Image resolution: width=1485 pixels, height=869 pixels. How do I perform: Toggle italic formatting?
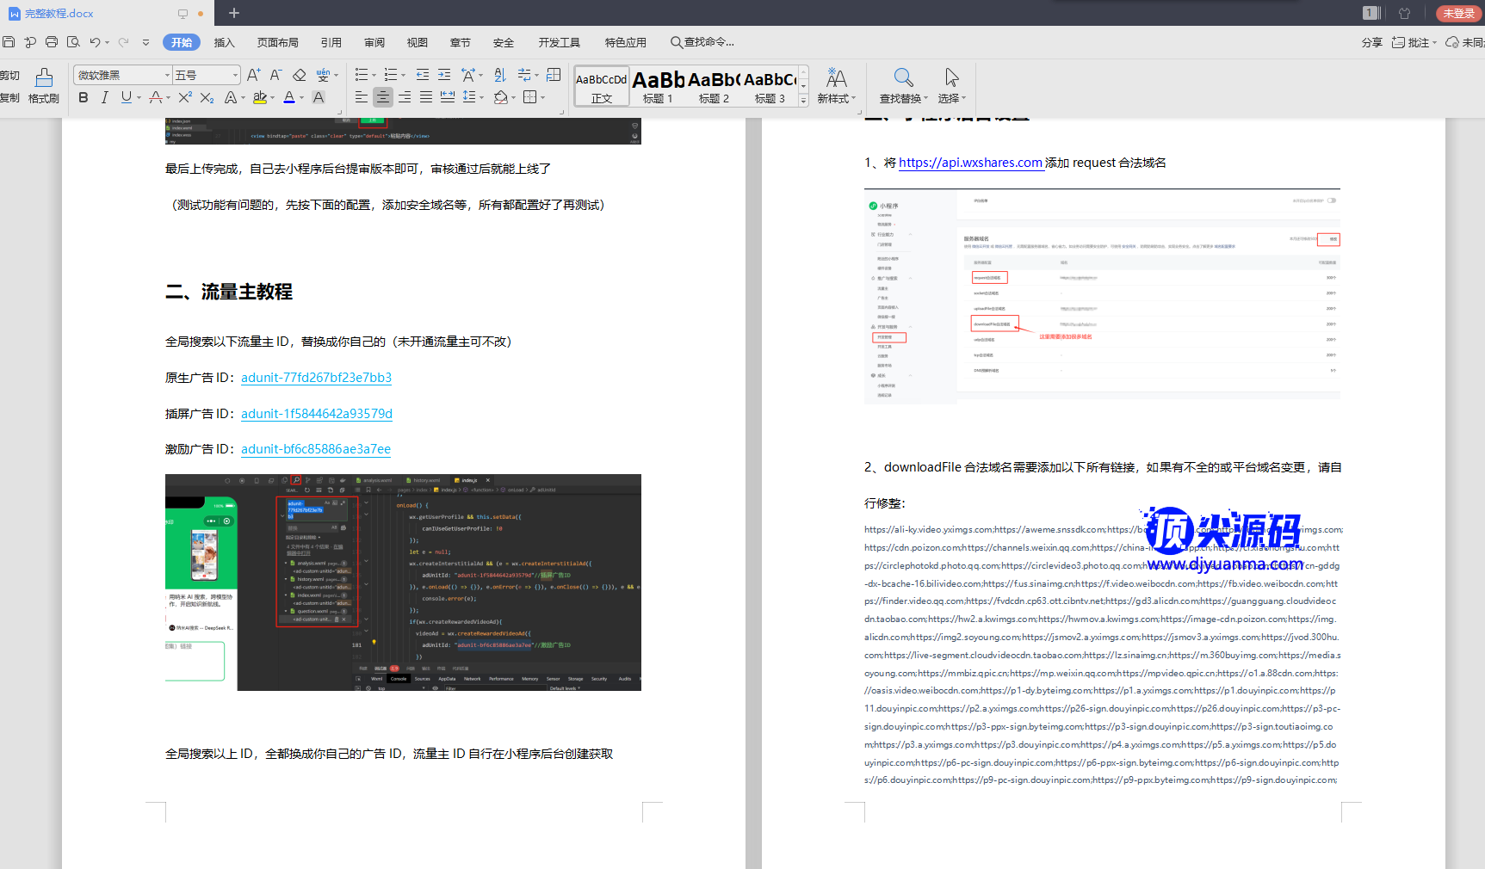pyautogui.click(x=104, y=98)
